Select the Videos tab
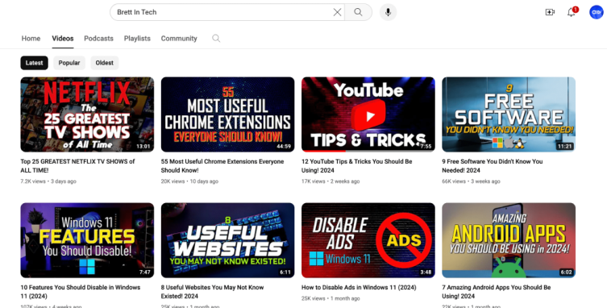The image size is (607, 308). point(63,39)
